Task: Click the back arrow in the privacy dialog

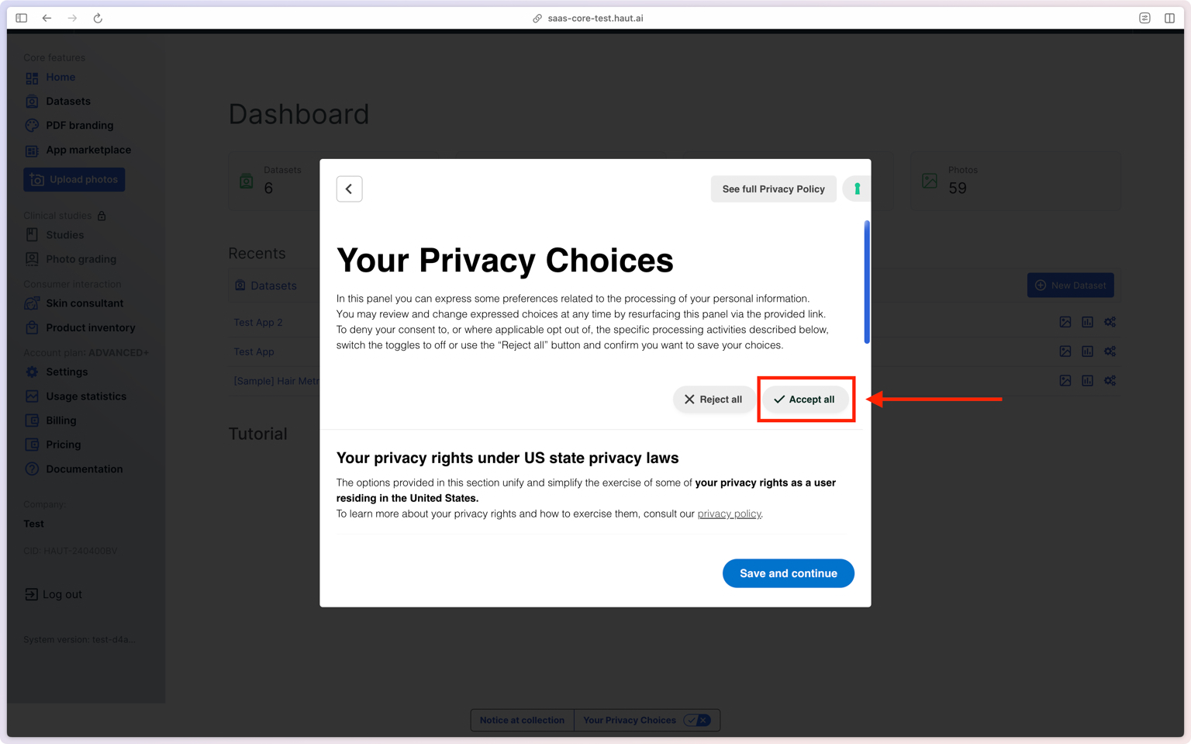Action: (x=349, y=189)
